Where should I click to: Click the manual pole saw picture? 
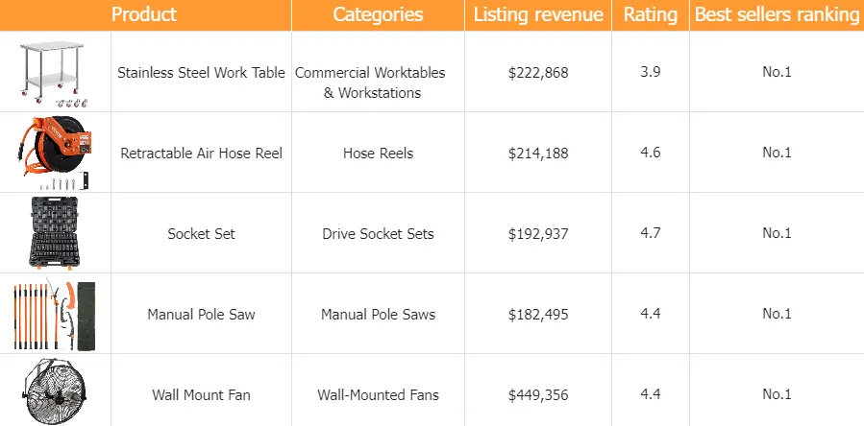(x=55, y=314)
